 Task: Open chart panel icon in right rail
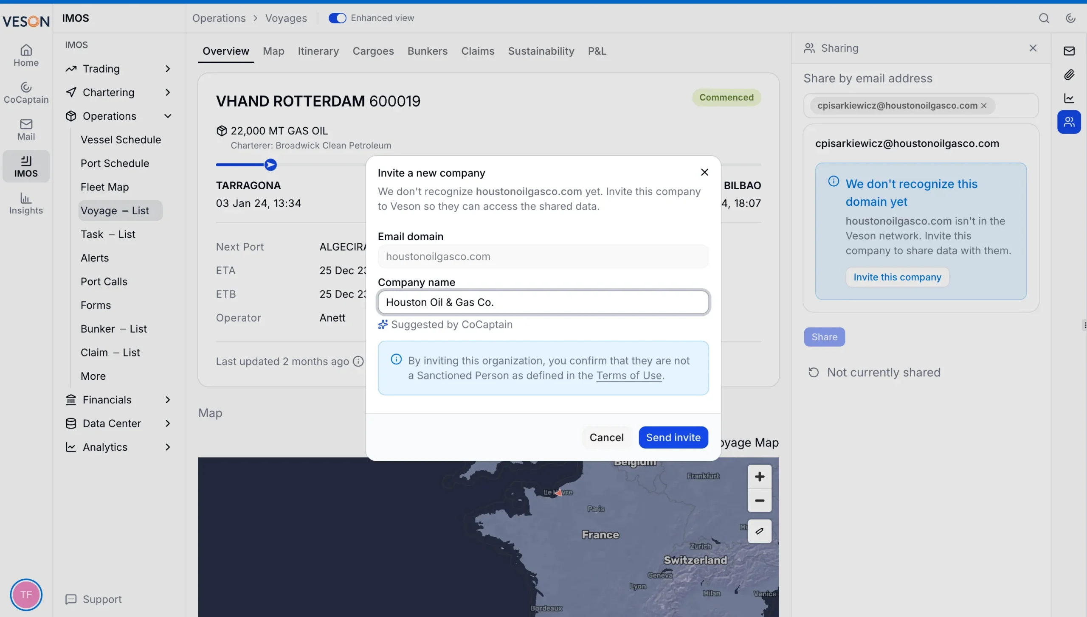click(1069, 98)
